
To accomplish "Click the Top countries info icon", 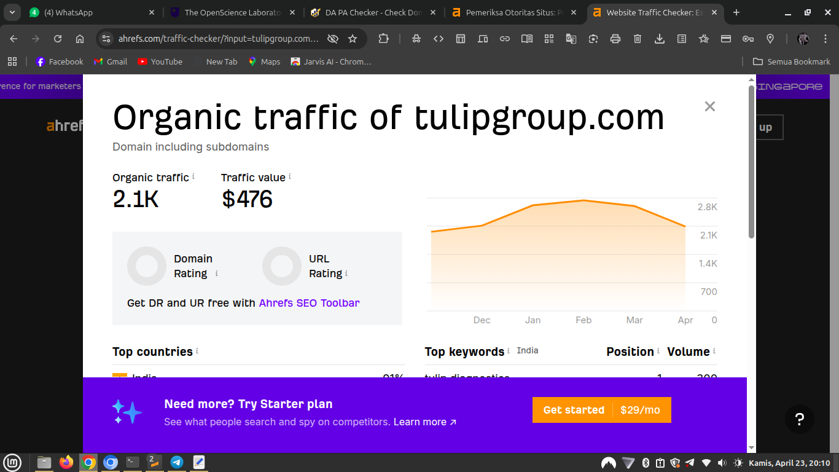I will tap(197, 351).
